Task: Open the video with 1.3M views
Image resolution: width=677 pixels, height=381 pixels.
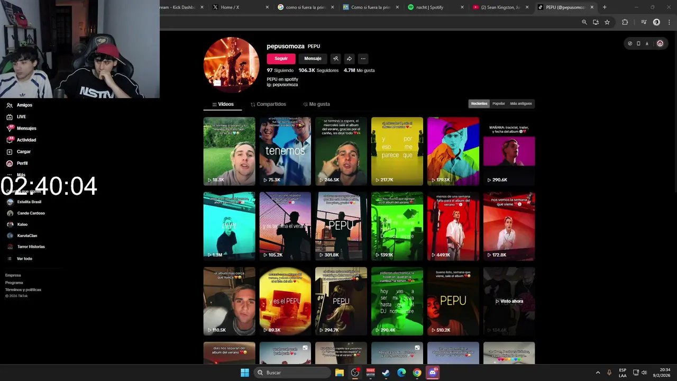Action: (229, 226)
